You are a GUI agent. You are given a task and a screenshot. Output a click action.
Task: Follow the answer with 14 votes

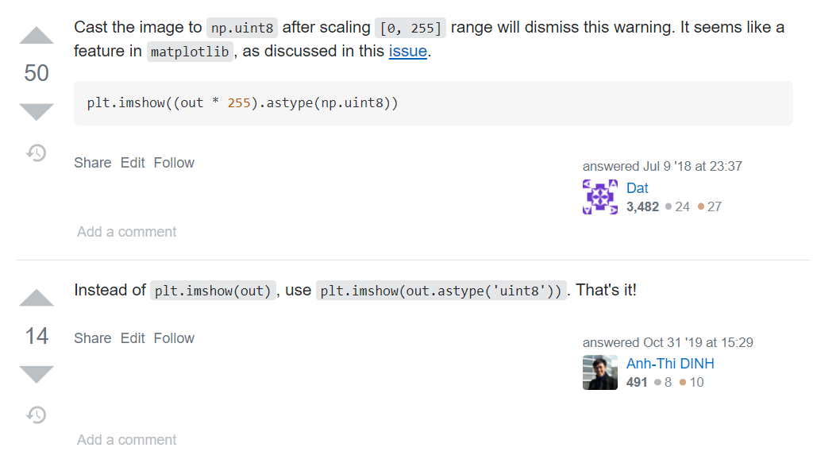pos(174,338)
